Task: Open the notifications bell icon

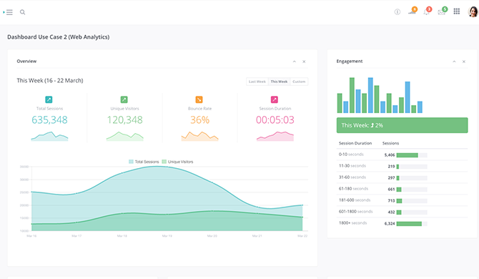Action: [427, 11]
